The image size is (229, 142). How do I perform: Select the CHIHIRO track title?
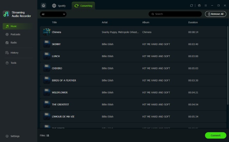tap(57, 68)
